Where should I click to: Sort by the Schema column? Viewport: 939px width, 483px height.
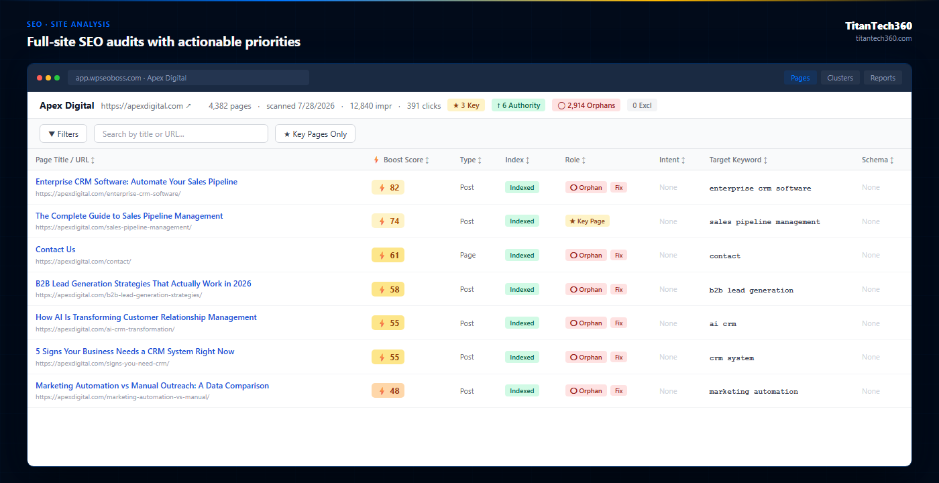(877, 160)
